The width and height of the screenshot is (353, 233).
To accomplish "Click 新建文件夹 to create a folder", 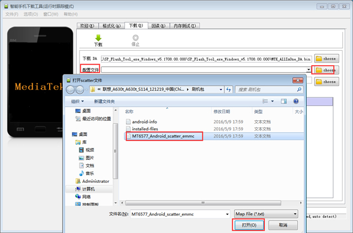I will 104,102.
